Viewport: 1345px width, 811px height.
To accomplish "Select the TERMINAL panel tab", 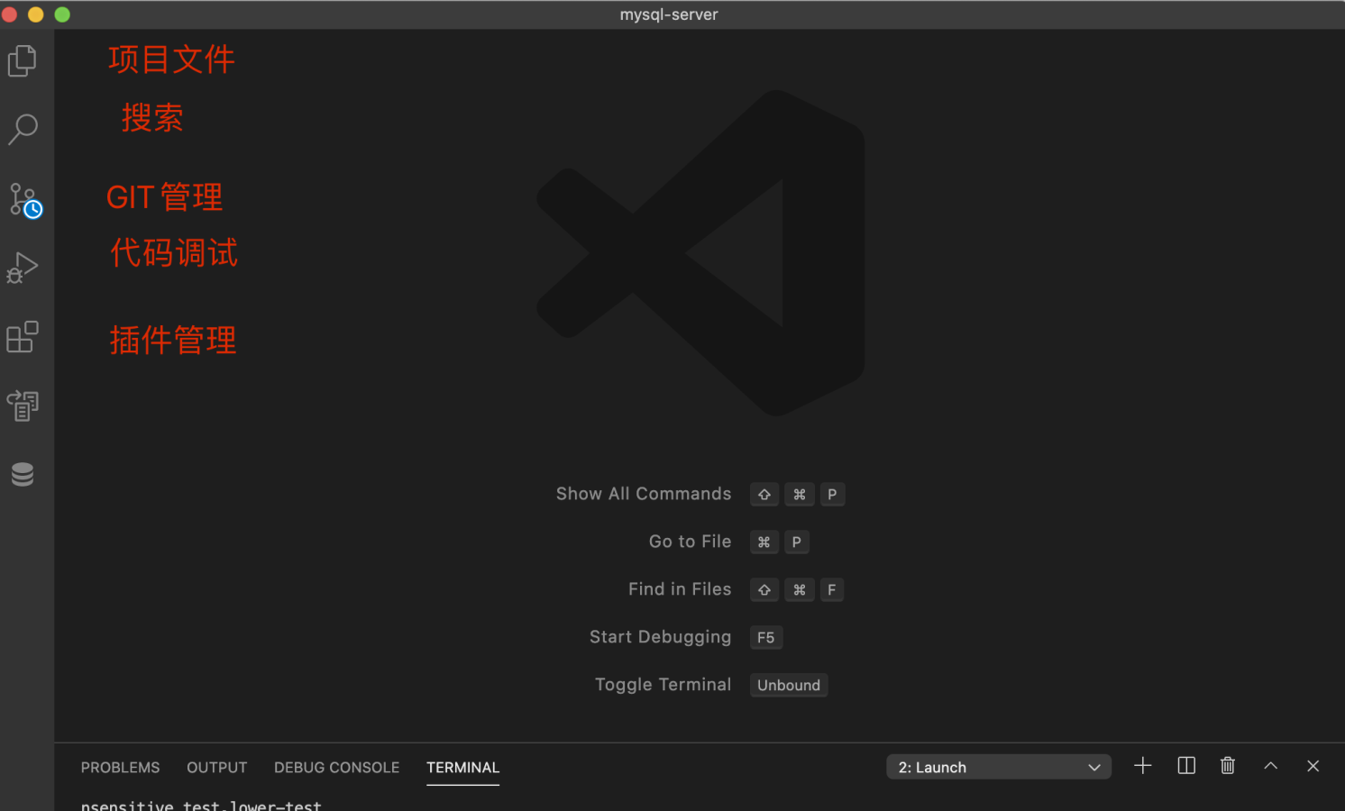I will point(462,767).
